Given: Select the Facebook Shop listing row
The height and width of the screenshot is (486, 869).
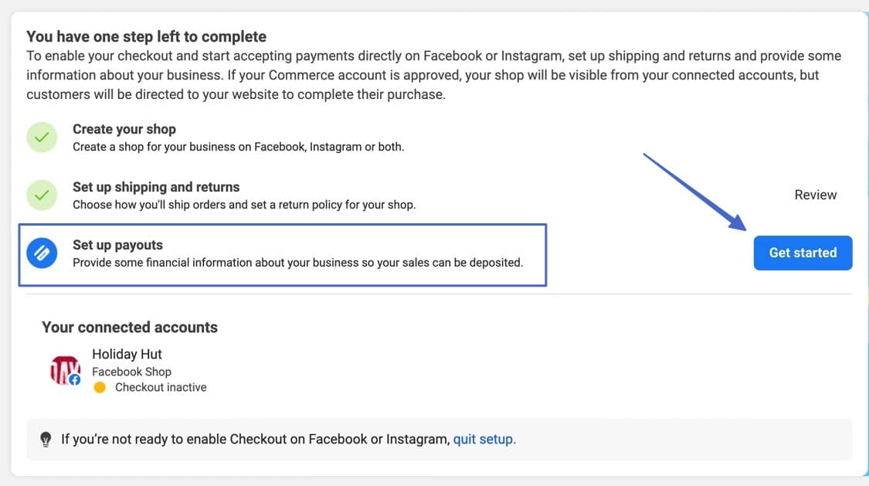Looking at the screenshot, I should coord(131,371).
